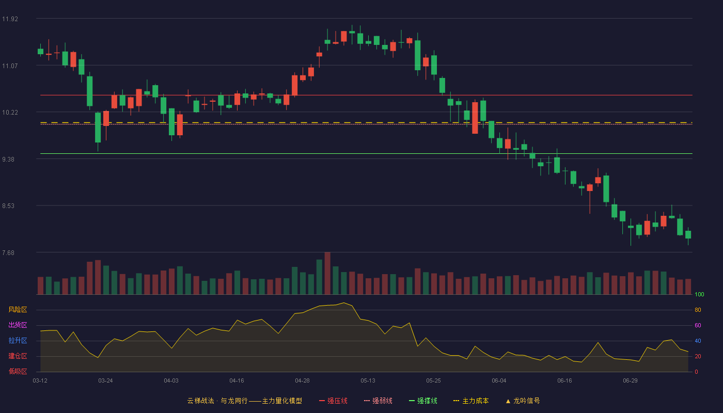
Task: Click the chart title 云梯战法 text
Action: [x=200, y=401]
